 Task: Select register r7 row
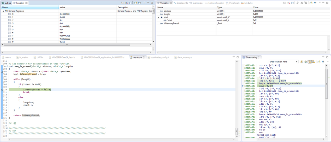77,36
